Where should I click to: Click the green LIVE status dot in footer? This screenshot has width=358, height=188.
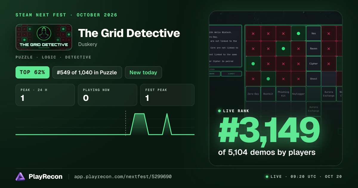(267, 177)
